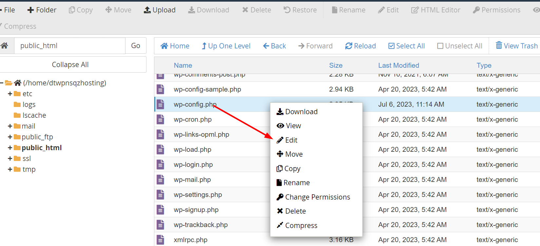Click file icon of wp-settings.php
540x246 pixels.
pyautogui.click(x=160, y=195)
